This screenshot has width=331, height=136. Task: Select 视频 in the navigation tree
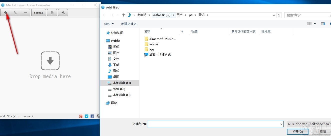tap(116, 47)
